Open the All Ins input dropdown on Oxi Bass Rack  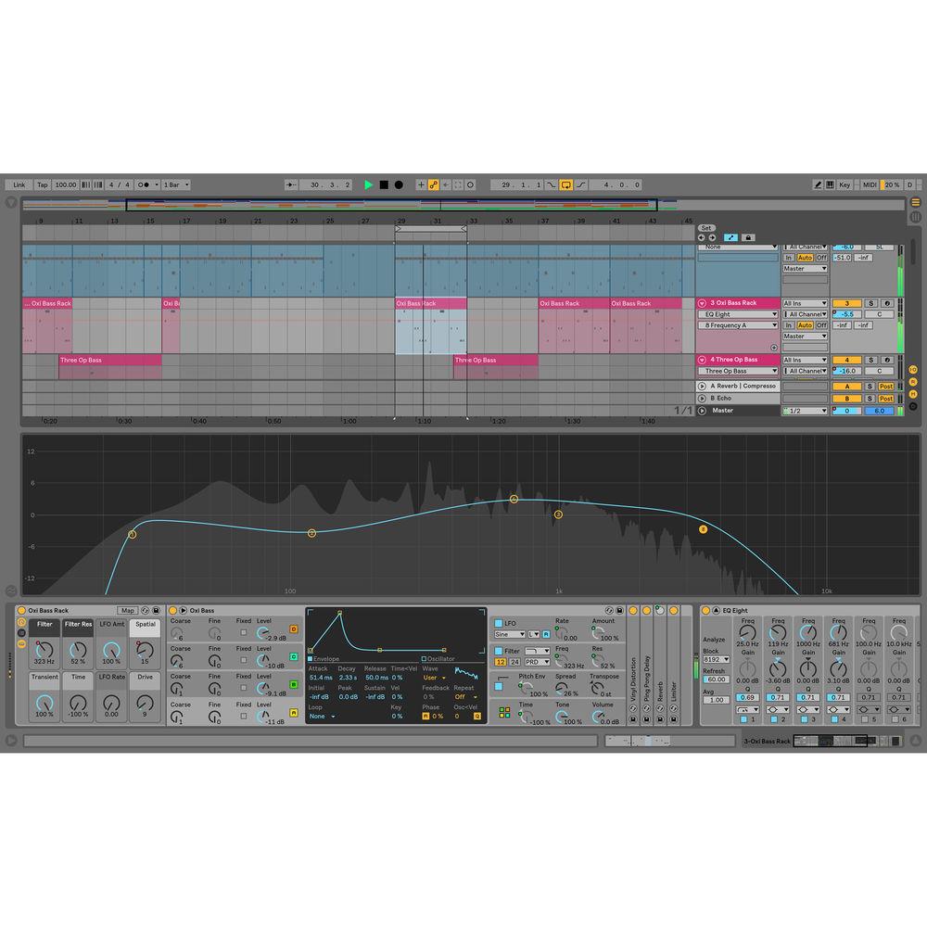(x=805, y=304)
